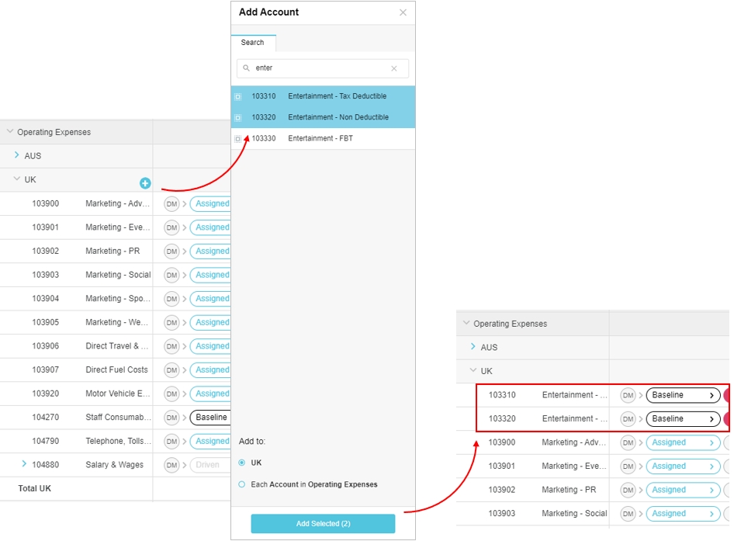
Task: Expand the 104880 Salary & Wages row
Action: 24,464
